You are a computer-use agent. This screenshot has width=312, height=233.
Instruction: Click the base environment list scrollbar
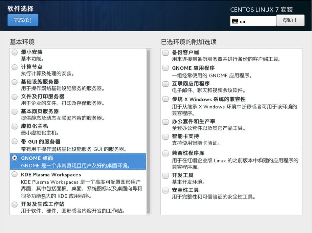click(148, 132)
